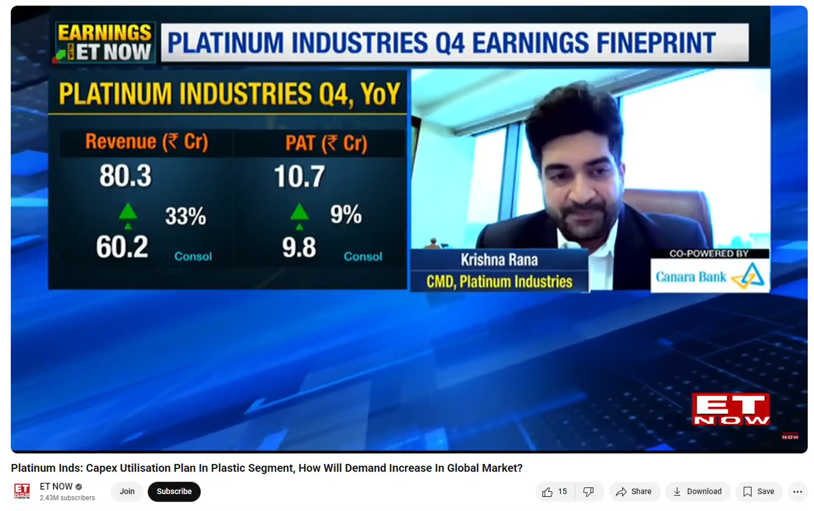Viewport: 814px width, 511px height.
Task: Click the thumbs-down dislike icon
Action: pos(588,492)
